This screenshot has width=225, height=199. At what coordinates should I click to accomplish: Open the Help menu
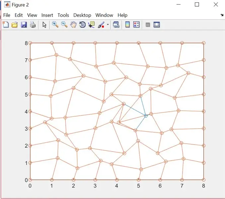(122, 15)
